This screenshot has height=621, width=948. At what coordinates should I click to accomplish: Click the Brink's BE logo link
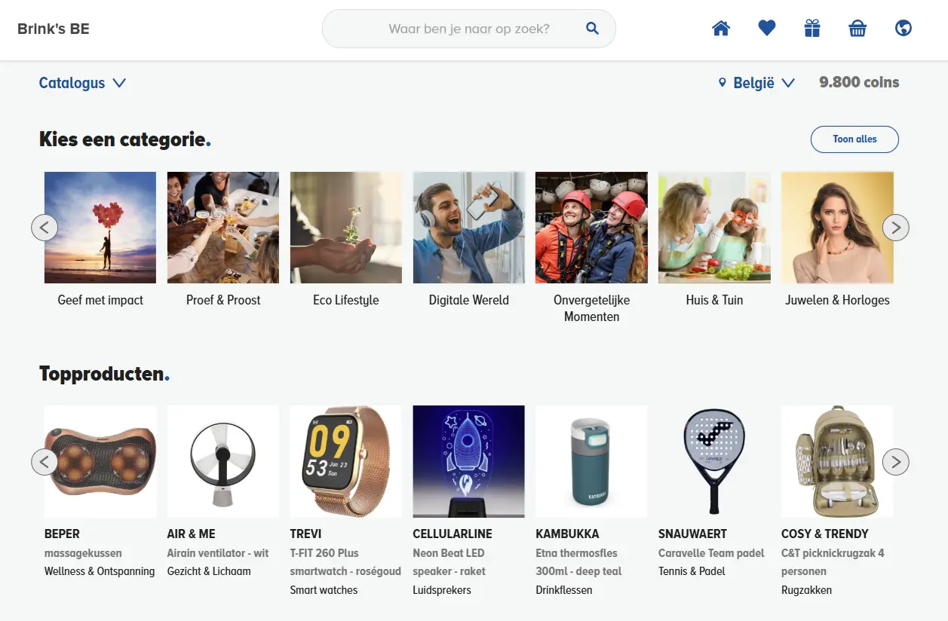point(54,29)
